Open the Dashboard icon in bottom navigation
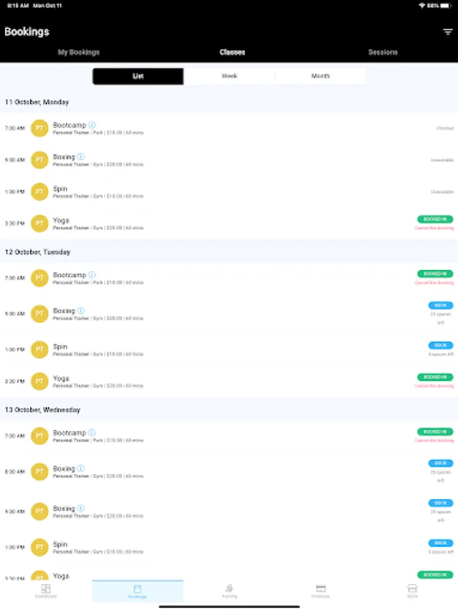The width and height of the screenshot is (458, 611). tap(46, 589)
